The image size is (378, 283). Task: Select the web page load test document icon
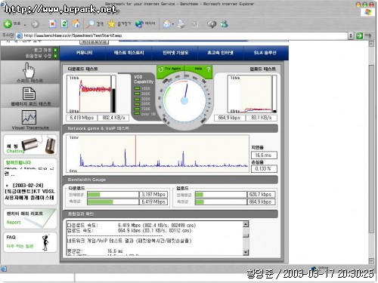[x=29, y=94]
